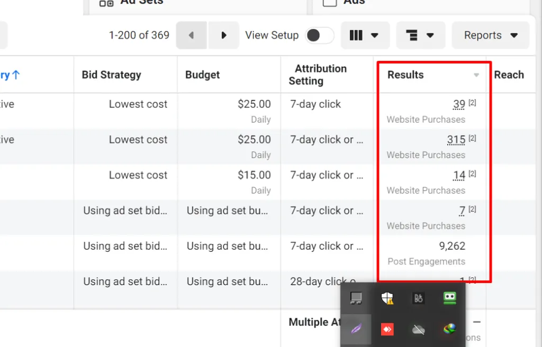Click the Results column sort arrow
Viewport: 542px width, 347px height.
pyautogui.click(x=476, y=75)
